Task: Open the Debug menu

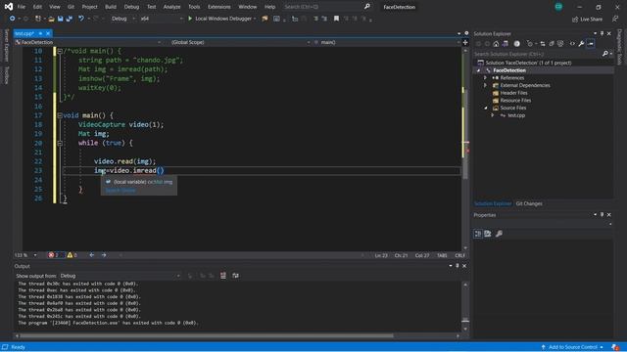Action: [x=131, y=7]
